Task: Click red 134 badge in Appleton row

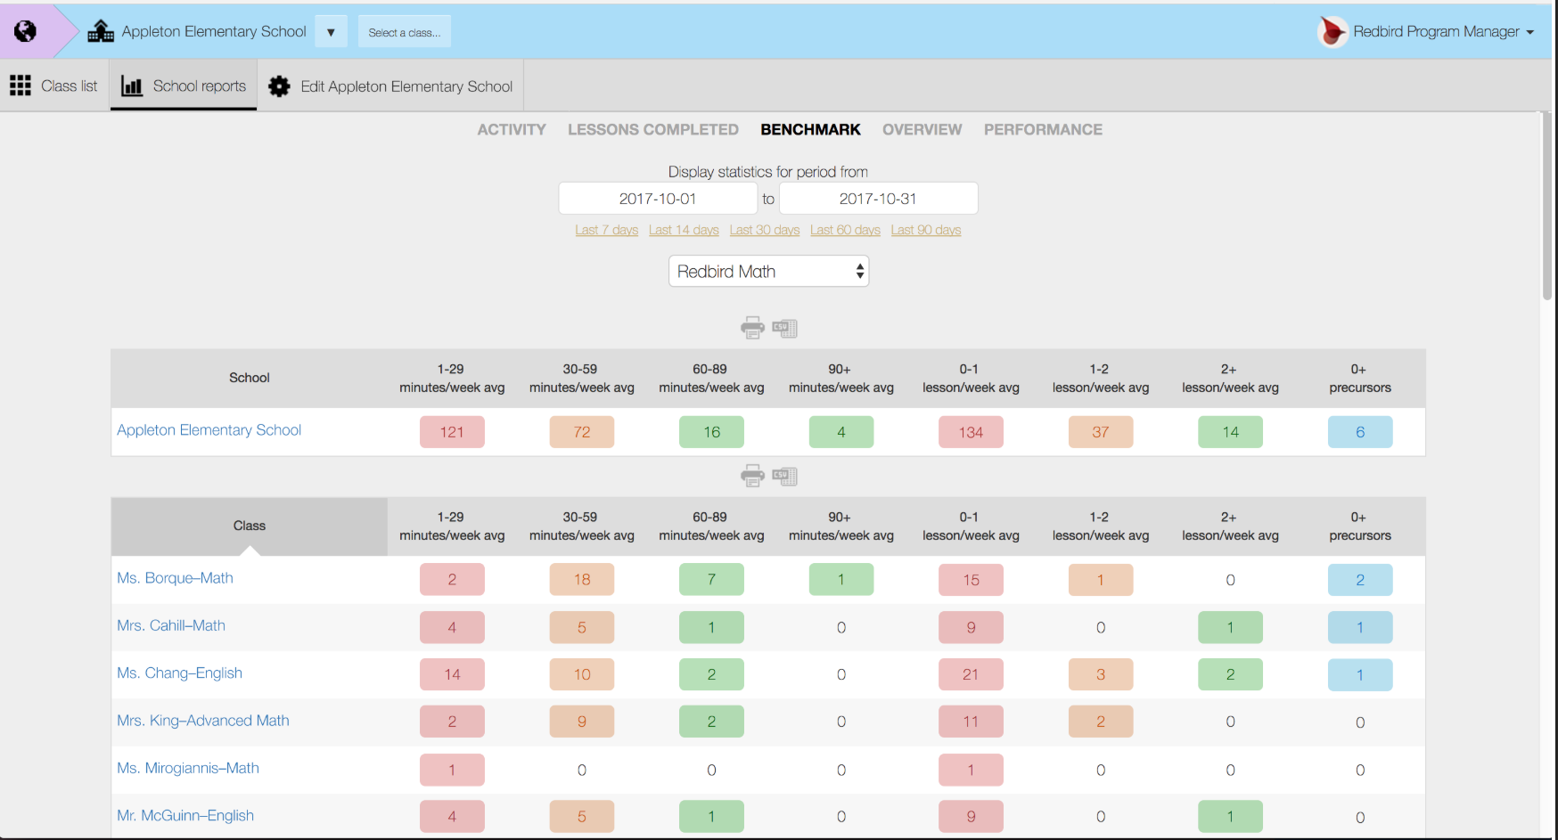Action: (971, 432)
